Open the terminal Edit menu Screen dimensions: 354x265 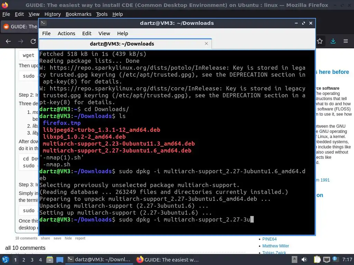87,33
